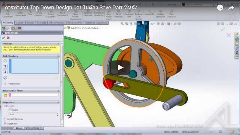Click the Zoom to Area viewport icon
This screenshot has width=240, height=135.
click(127, 24)
